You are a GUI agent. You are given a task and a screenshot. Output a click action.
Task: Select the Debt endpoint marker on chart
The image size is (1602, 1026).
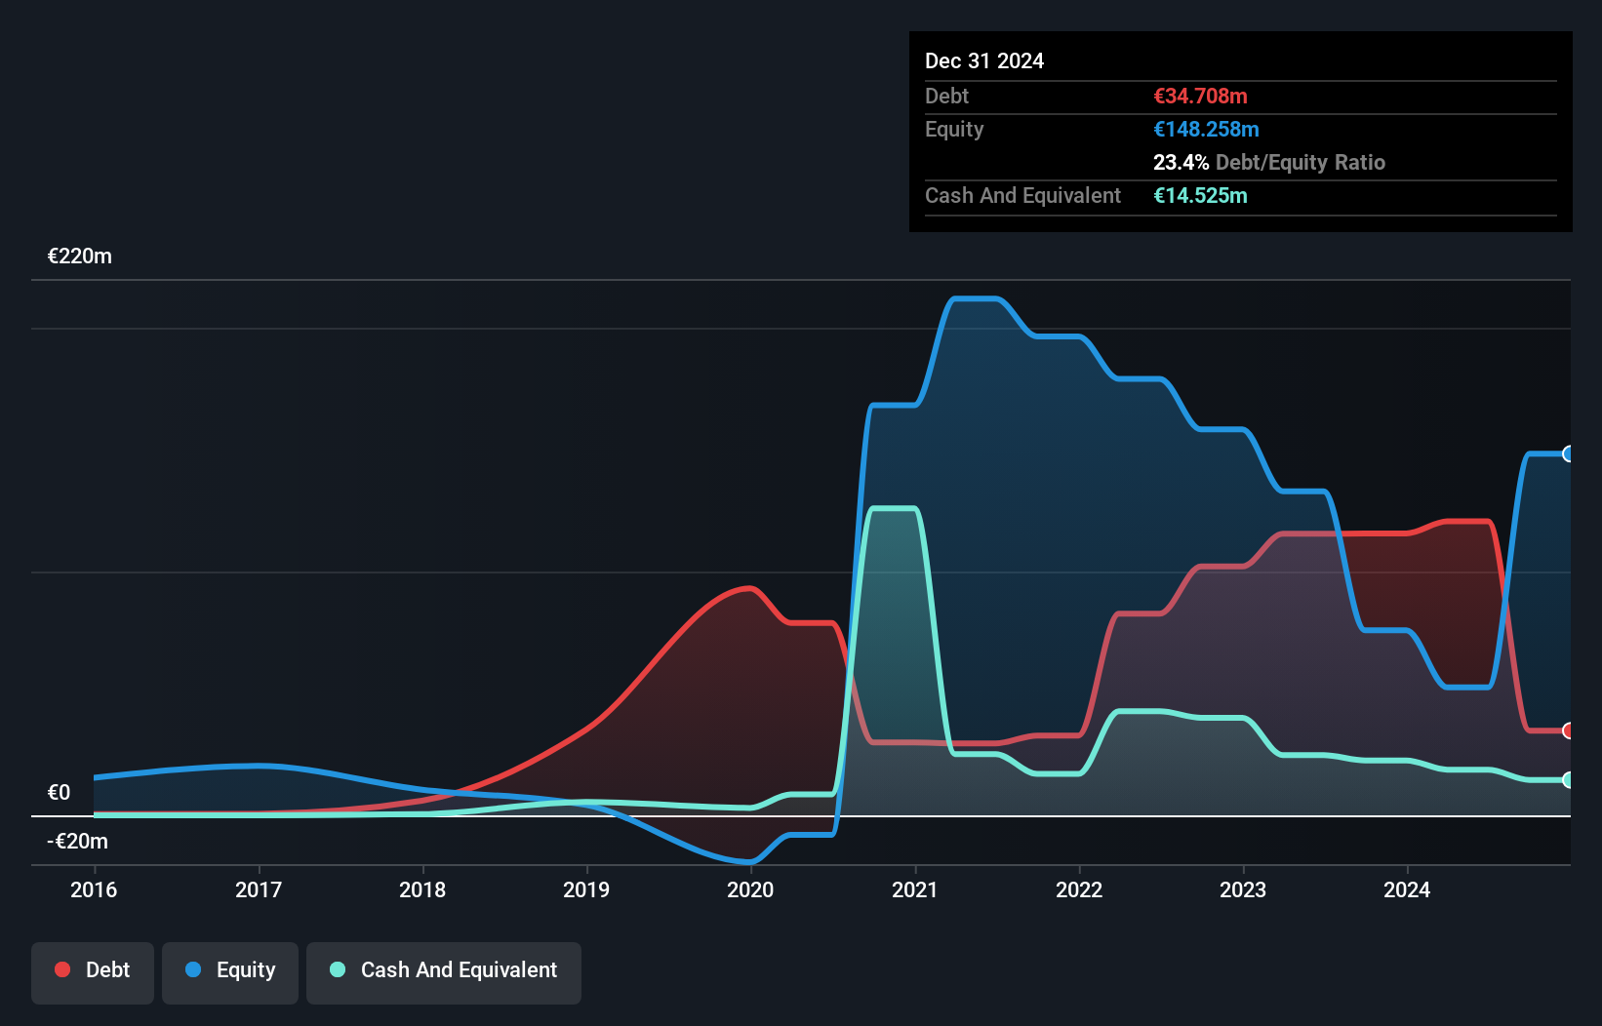click(1569, 730)
